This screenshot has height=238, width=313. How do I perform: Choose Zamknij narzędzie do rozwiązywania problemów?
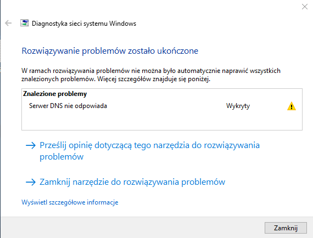(x=132, y=182)
